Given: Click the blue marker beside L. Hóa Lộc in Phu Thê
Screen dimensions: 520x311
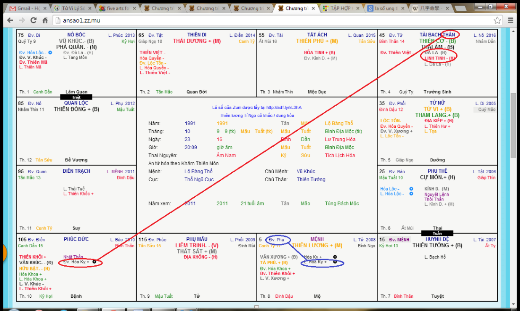Looking at the screenshot, I should pos(411,193).
